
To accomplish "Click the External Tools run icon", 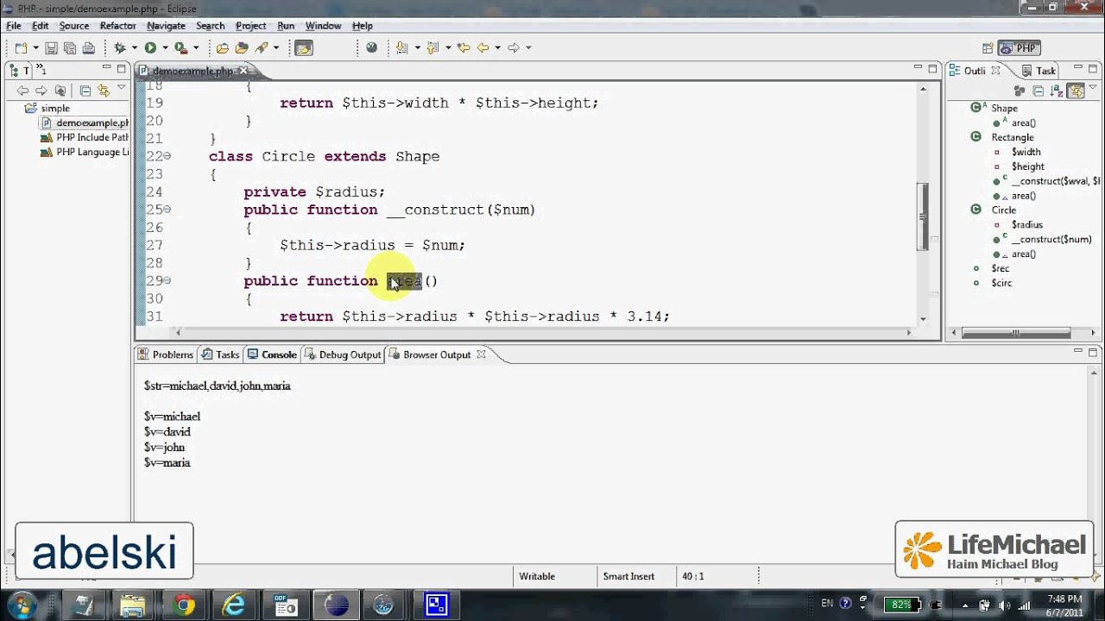I will [x=180, y=48].
